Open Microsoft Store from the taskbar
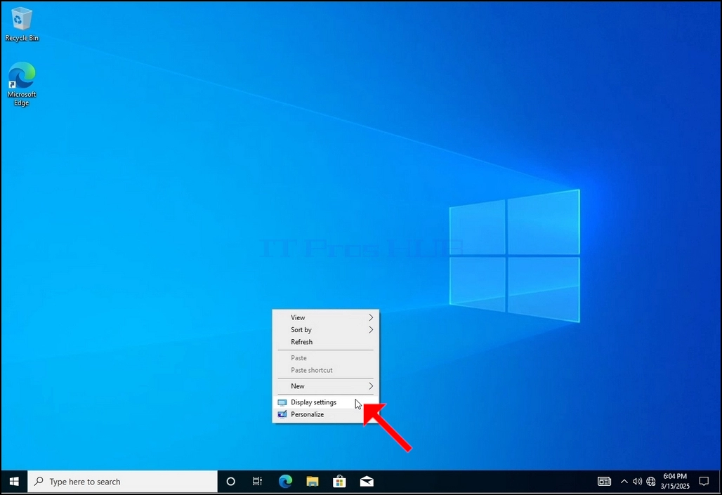The width and height of the screenshot is (722, 495). [340, 482]
